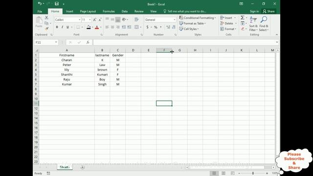Switch to Page Layout view icon
The image size is (313, 176).
coord(224,173)
